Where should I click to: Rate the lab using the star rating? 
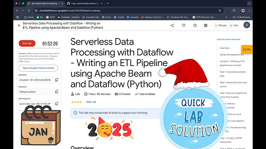pyautogui.click(x=78, y=102)
